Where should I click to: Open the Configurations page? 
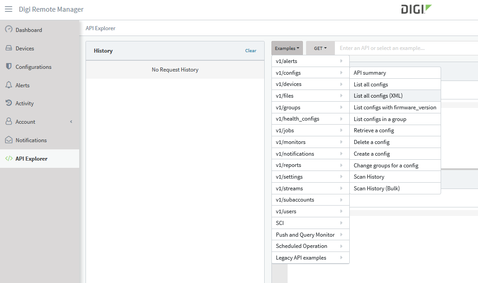pyautogui.click(x=40, y=67)
